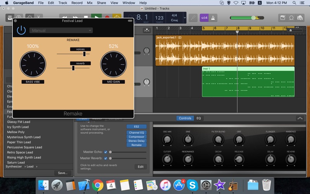Switch to the EQ view
Viewport: 310px width, 194px height.
pos(198,118)
